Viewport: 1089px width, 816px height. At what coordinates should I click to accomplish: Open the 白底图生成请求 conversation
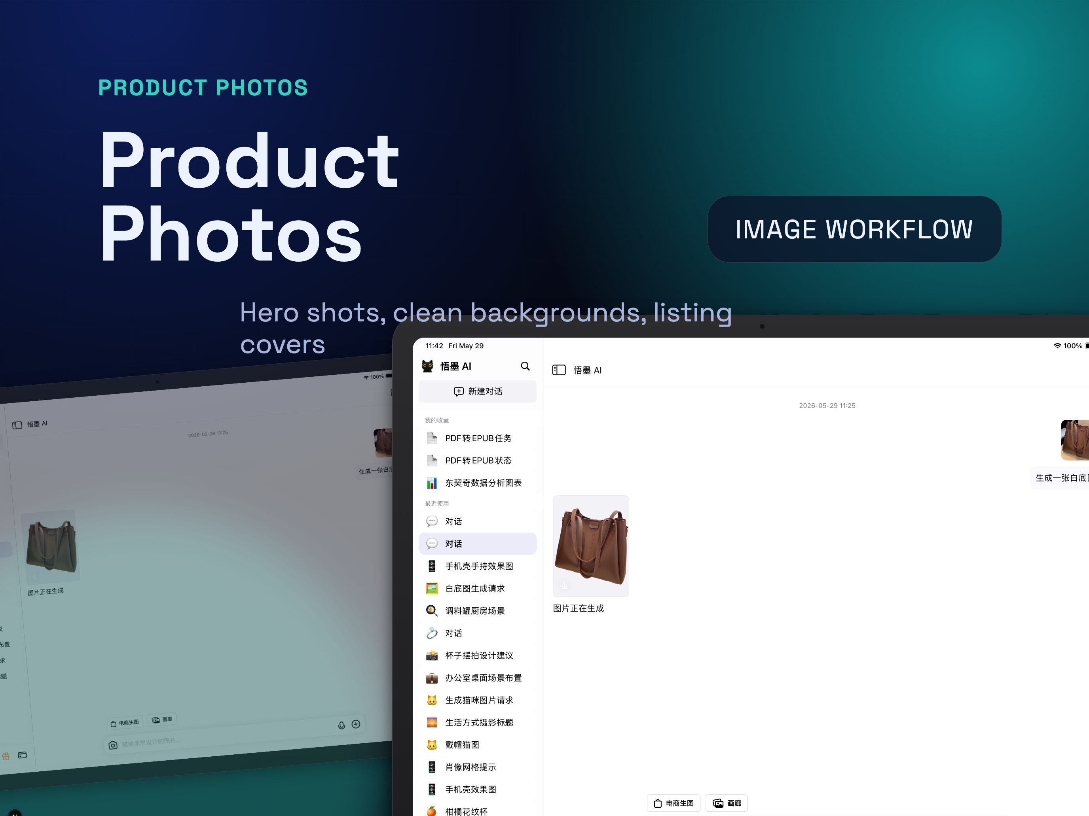point(478,588)
